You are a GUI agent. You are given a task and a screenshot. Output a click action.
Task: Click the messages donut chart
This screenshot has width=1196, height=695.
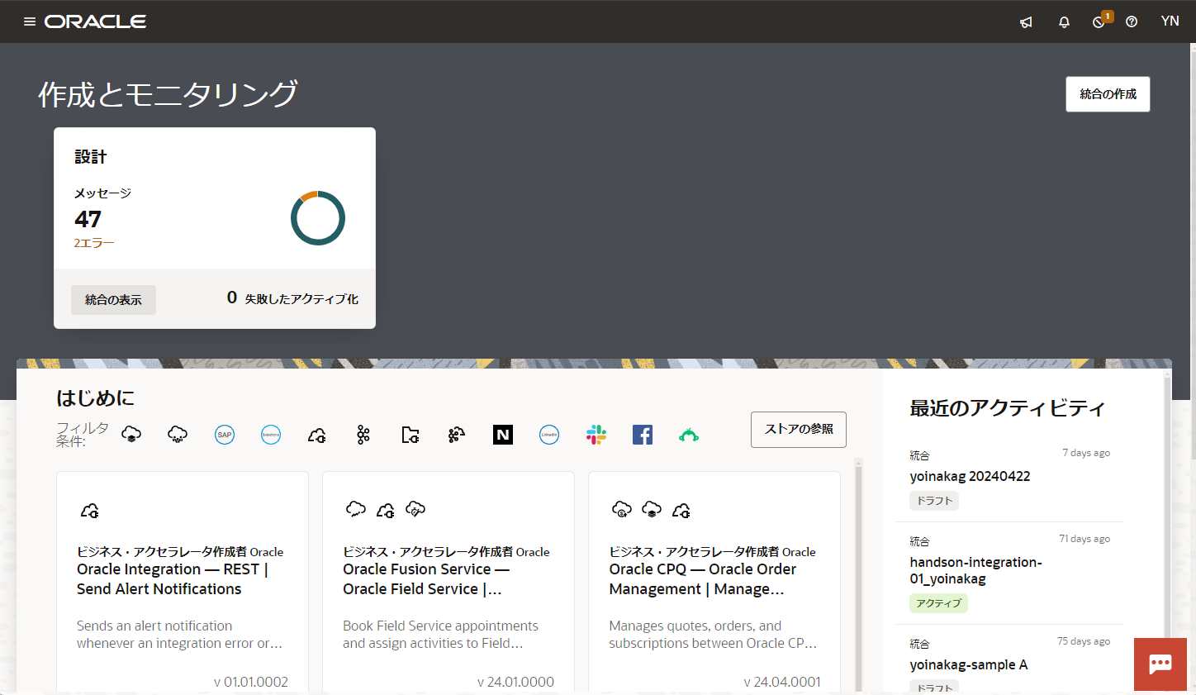[x=318, y=218]
